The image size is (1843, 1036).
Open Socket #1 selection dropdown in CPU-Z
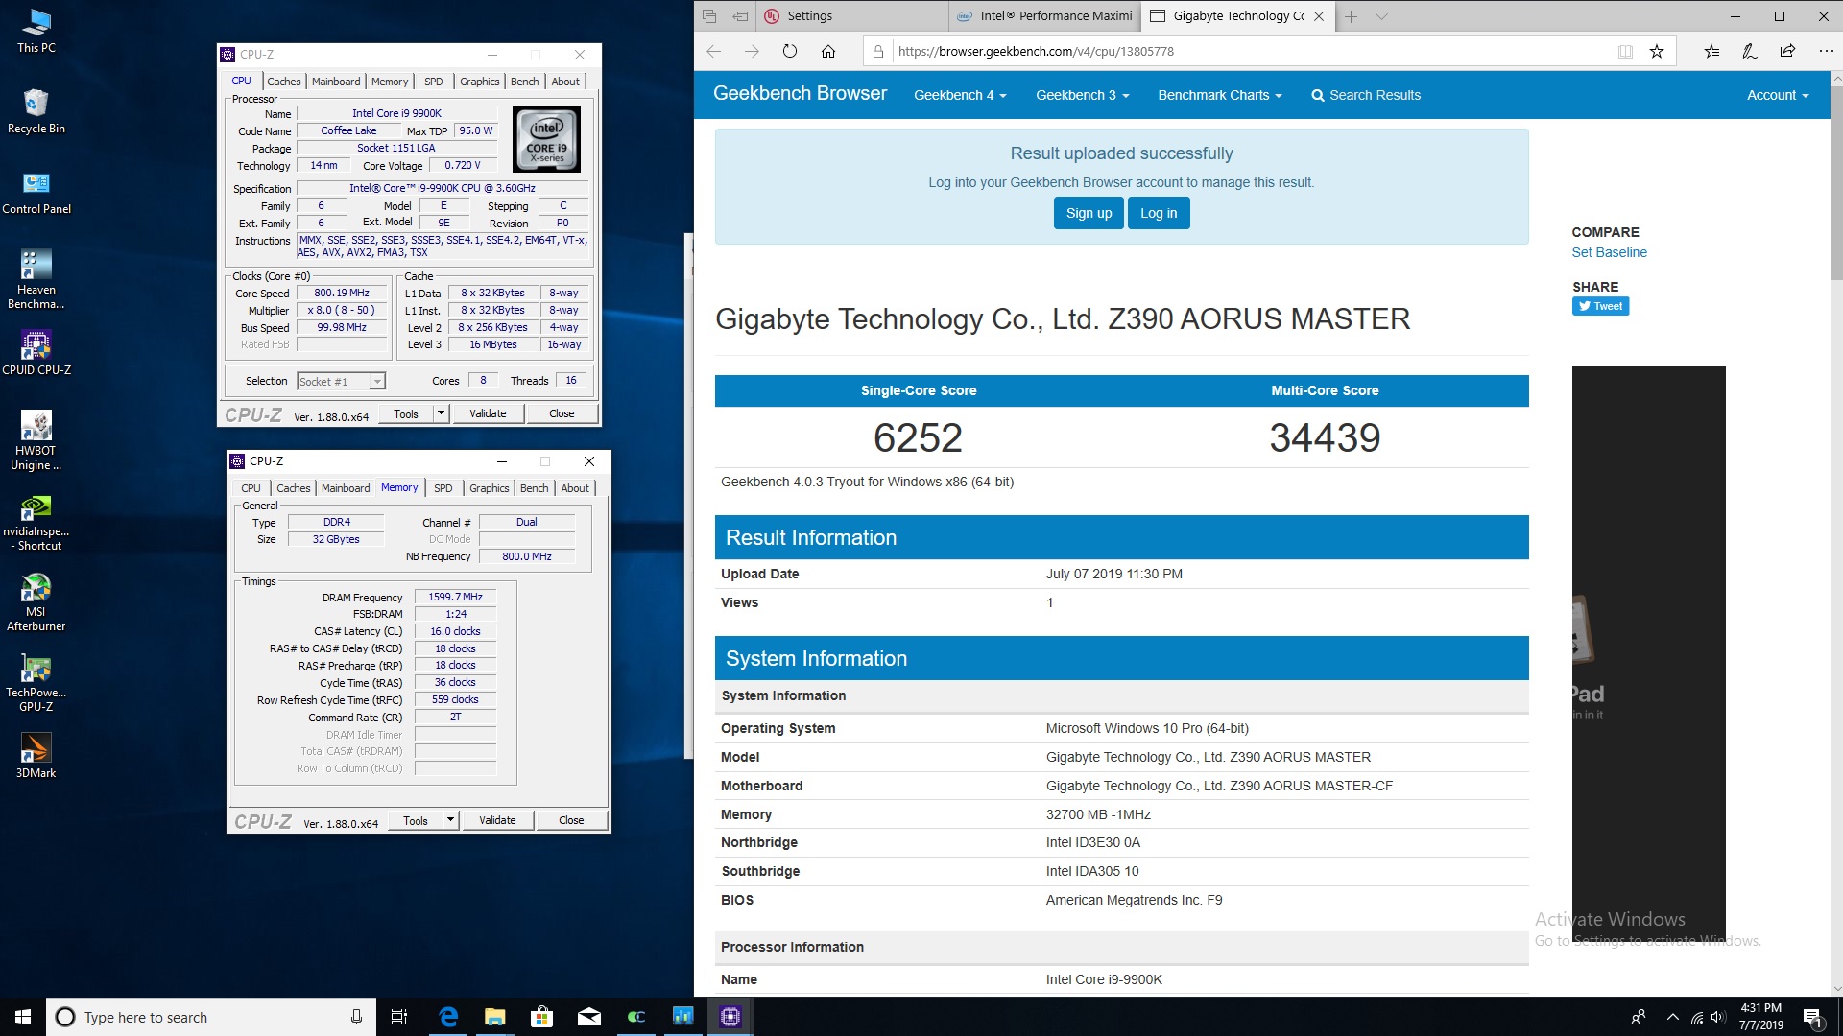341,382
